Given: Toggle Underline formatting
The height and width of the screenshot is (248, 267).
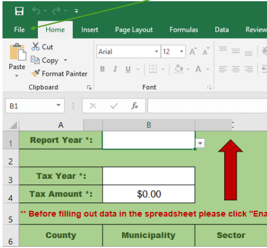Looking at the screenshot, I should [128, 69].
